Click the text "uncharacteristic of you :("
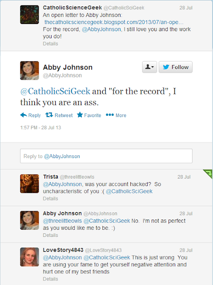213x285 pixels. point(74,191)
